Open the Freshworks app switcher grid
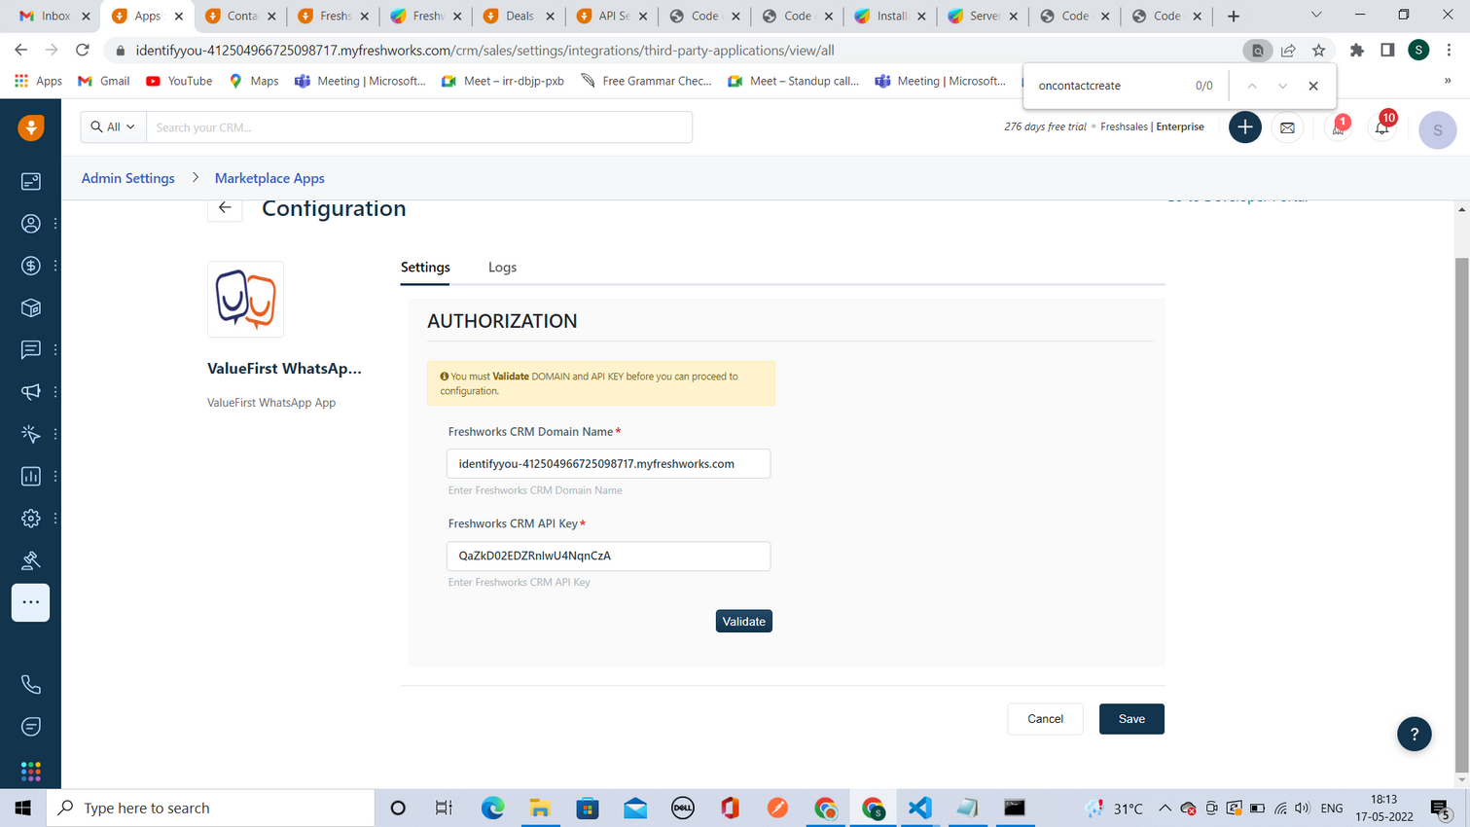The width and height of the screenshot is (1470, 827). pyautogui.click(x=31, y=771)
